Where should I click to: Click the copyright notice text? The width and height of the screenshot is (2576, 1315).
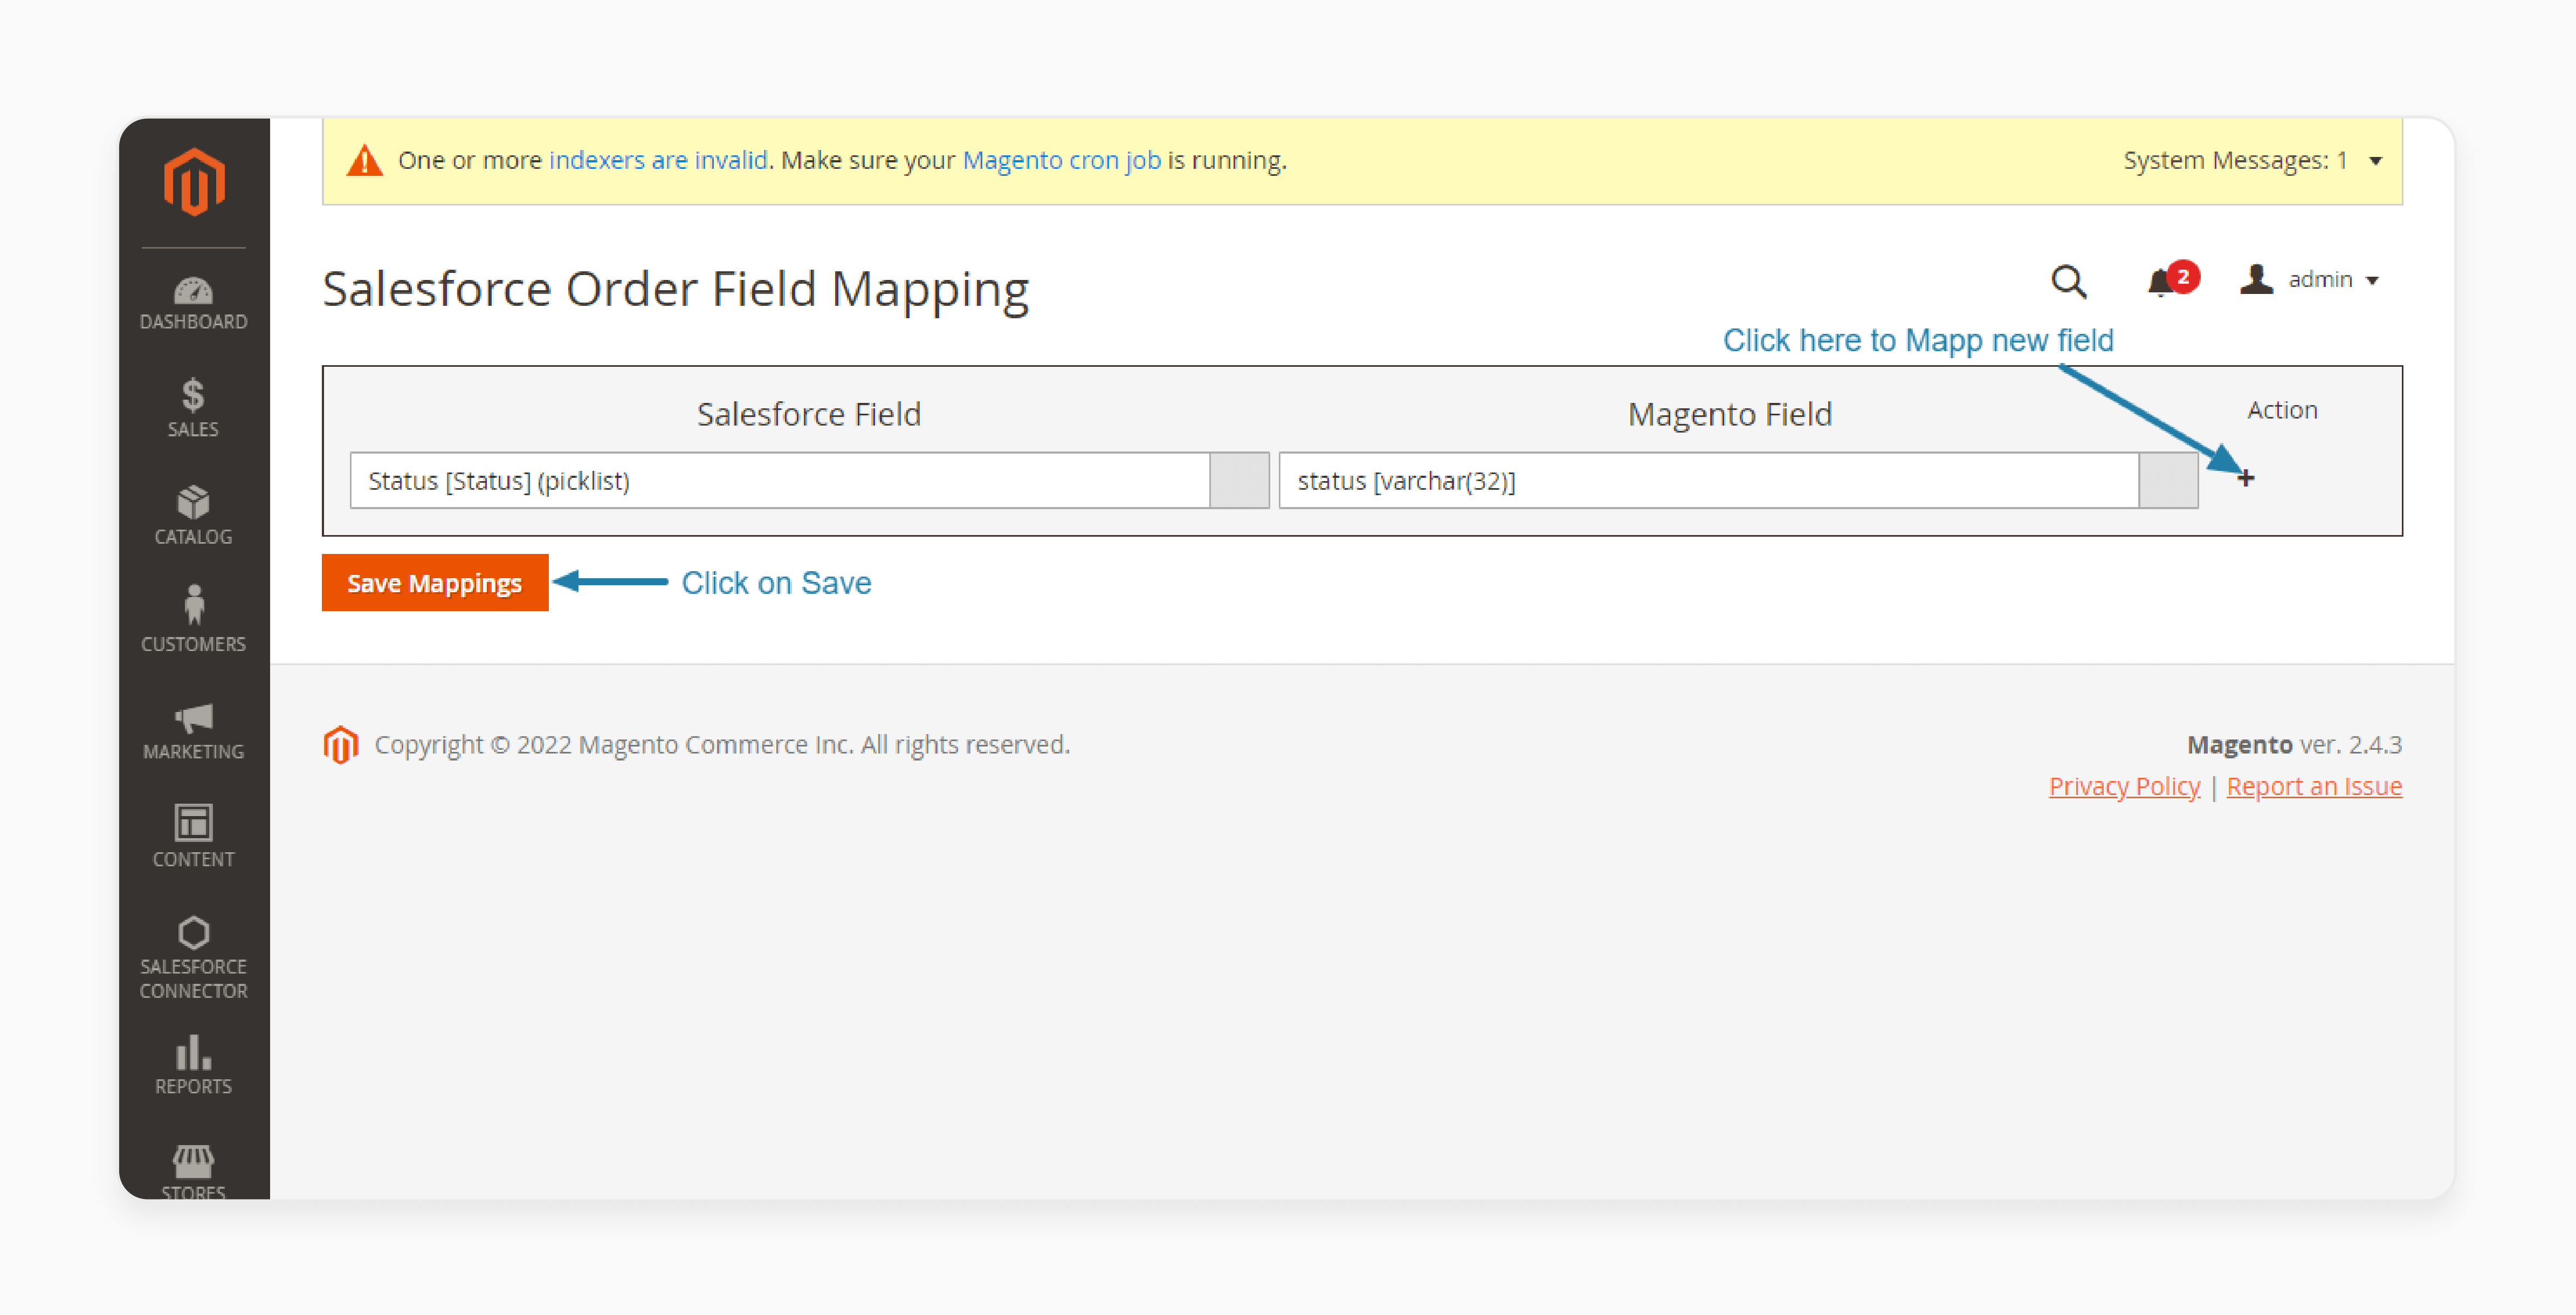(x=722, y=744)
